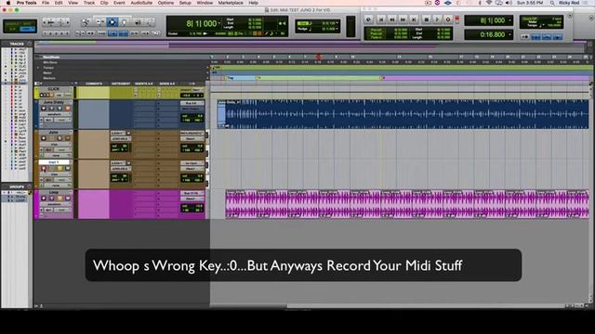Open the Setup menu
595x334 pixels.
(x=185, y=3)
